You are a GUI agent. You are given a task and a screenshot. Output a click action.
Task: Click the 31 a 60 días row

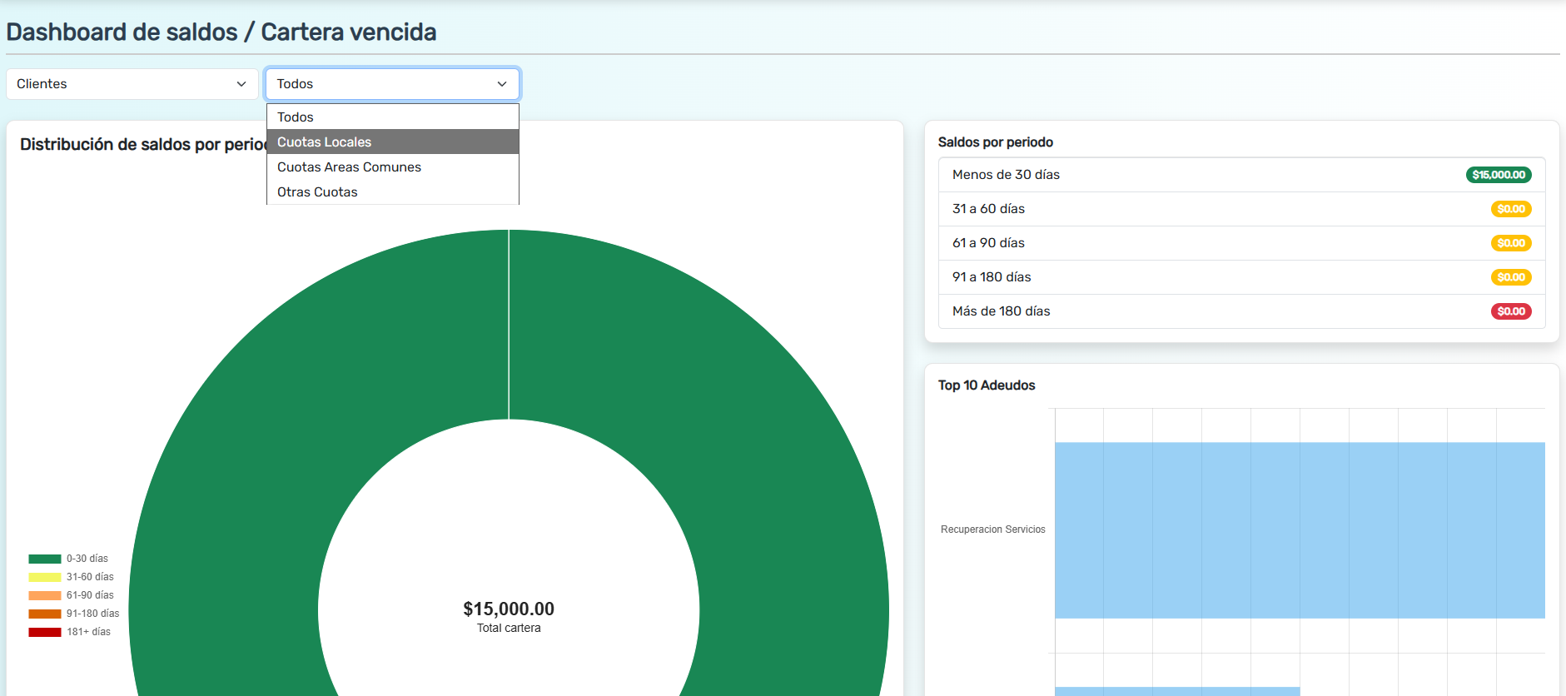coord(1166,209)
